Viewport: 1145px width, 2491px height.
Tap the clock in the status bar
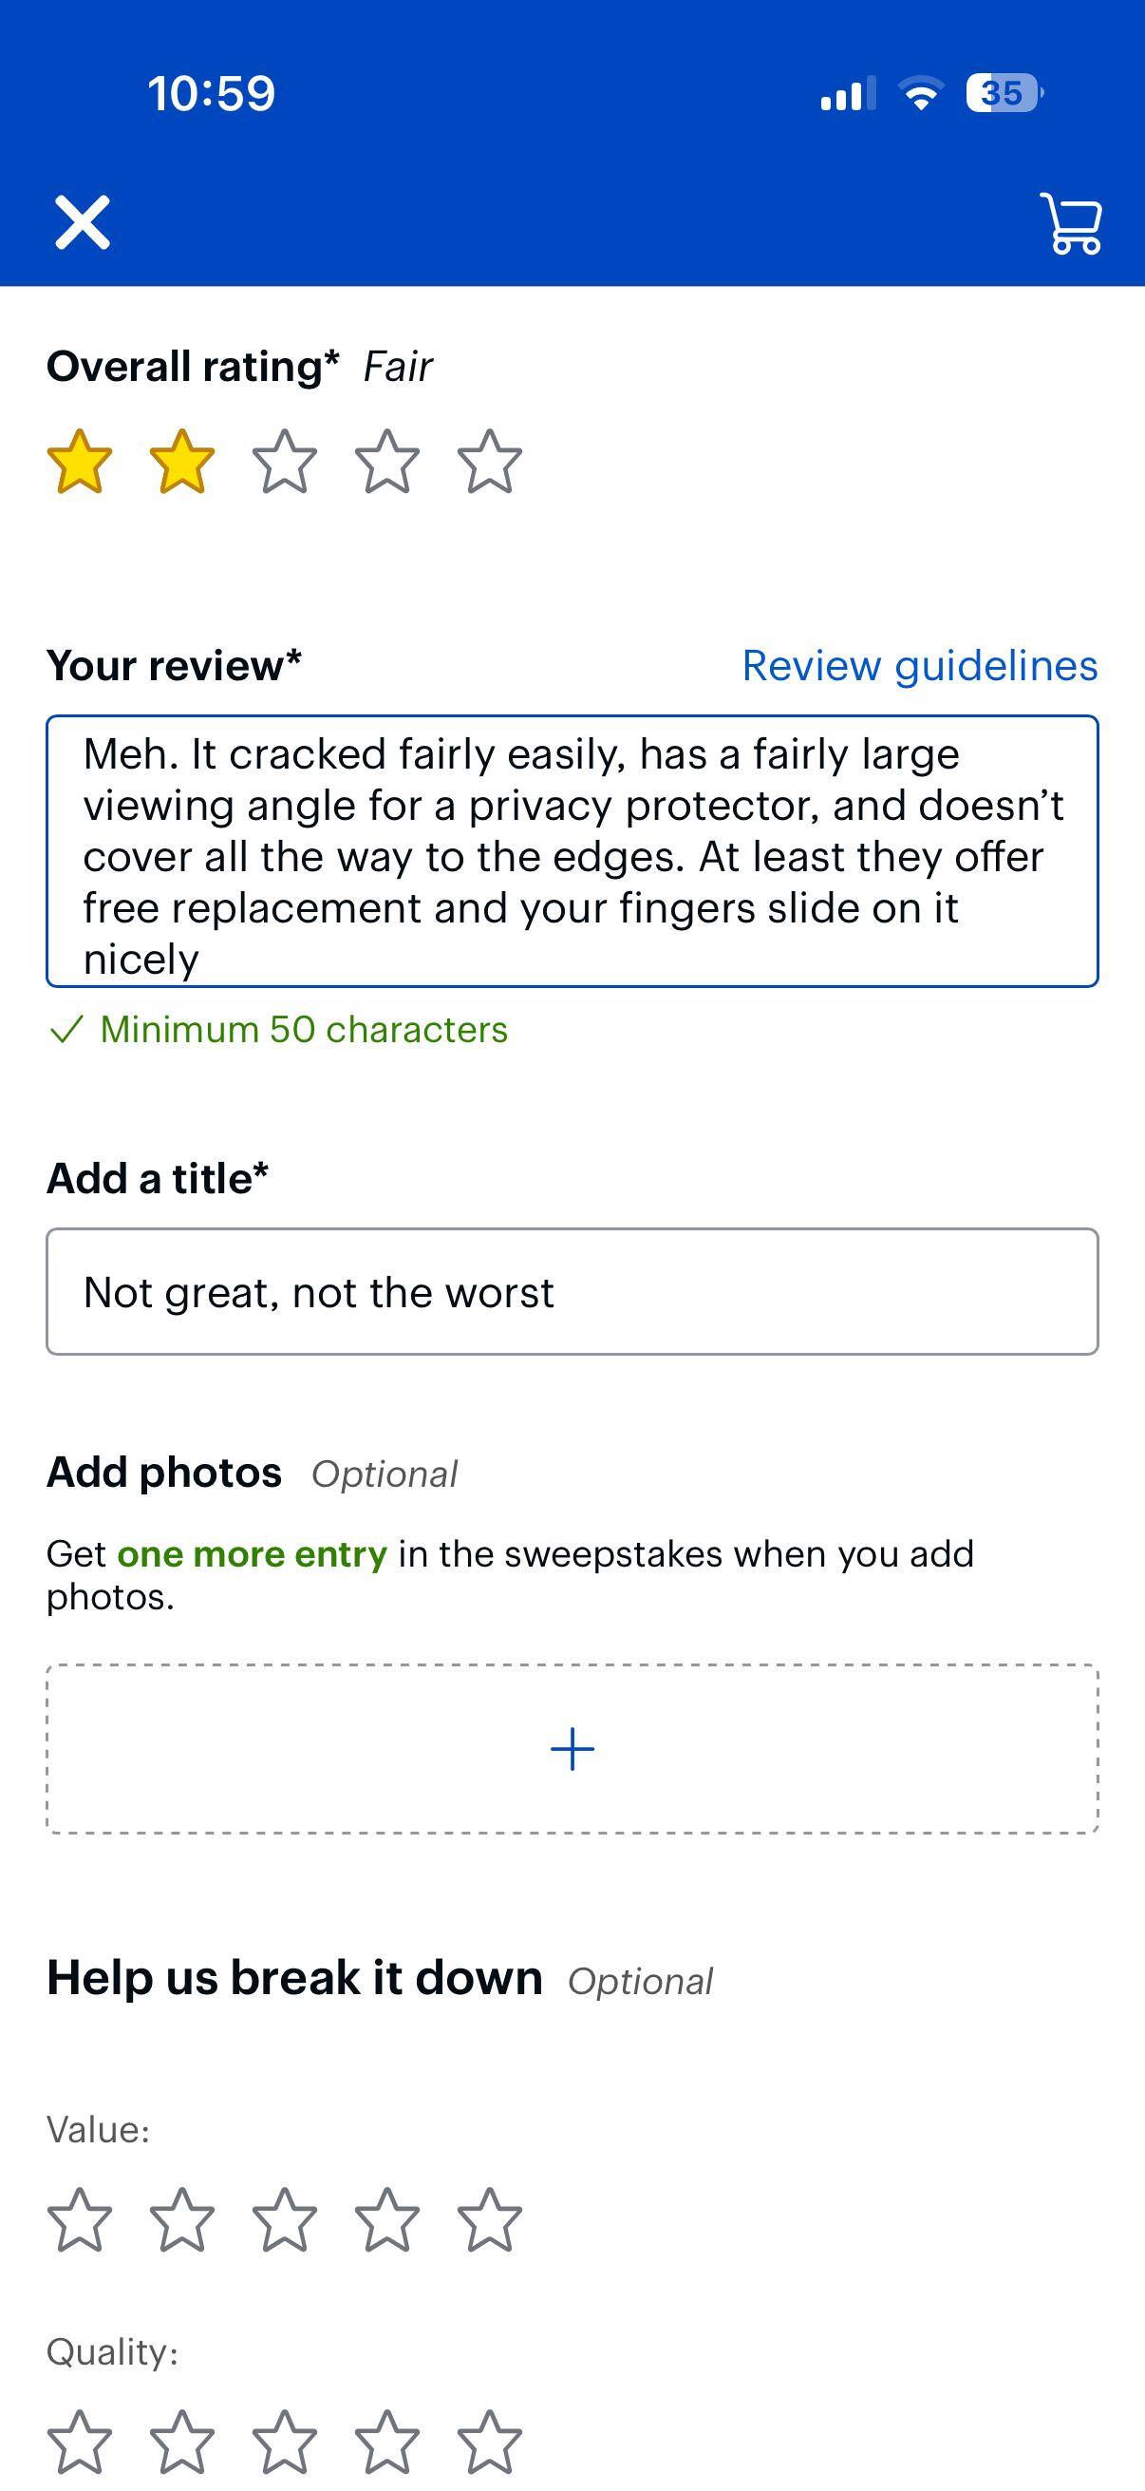click(x=213, y=93)
